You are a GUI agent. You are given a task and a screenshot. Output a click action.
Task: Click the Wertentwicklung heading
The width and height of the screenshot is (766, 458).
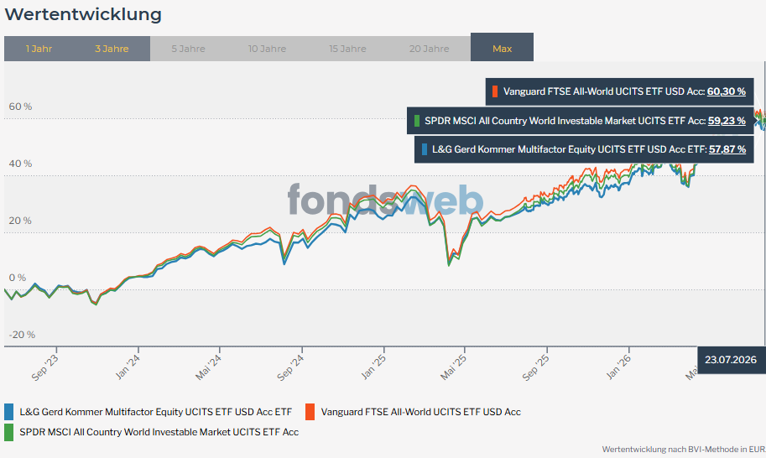click(x=83, y=14)
